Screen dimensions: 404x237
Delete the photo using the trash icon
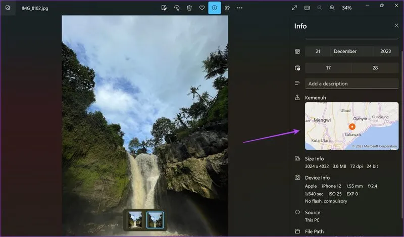[x=189, y=8]
